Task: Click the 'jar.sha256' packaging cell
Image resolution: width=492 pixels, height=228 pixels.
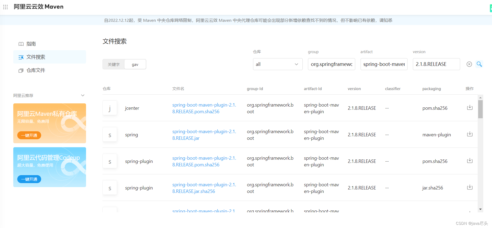Action: [x=433, y=188]
